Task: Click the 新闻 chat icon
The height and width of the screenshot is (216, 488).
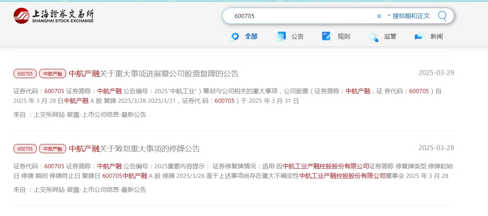Action: [x=419, y=37]
